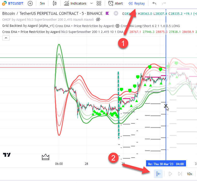Expand the indicators favorites chevron
This screenshot has width=197, height=183.
91,3
